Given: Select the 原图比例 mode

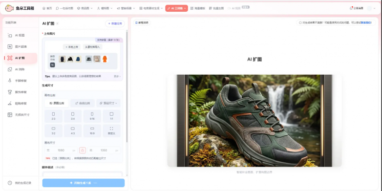Looking at the screenshot, I should point(57,103).
